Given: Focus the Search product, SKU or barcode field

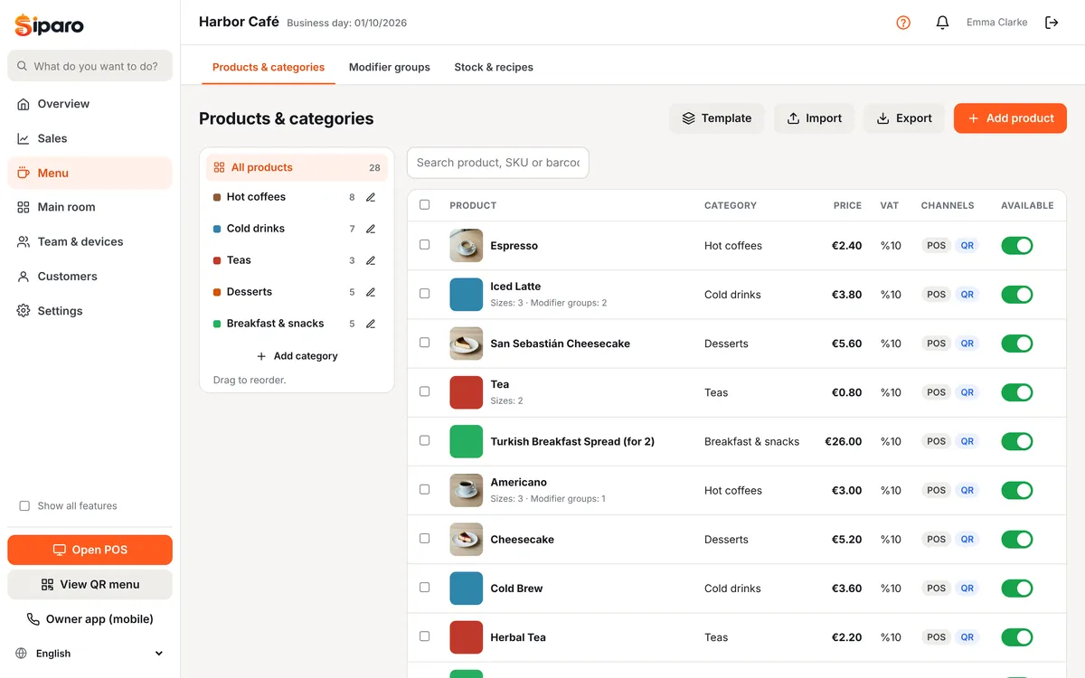Looking at the screenshot, I should pyautogui.click(x=497, y=163).
